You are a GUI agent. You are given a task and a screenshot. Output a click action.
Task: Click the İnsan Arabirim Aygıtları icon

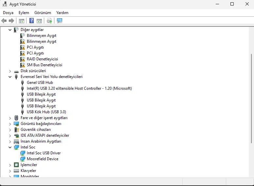(16, 141)
